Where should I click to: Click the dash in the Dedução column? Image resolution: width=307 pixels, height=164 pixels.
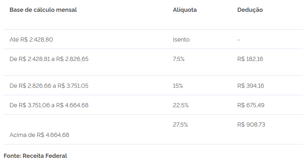pyautogui.click(x=239, y=40)
